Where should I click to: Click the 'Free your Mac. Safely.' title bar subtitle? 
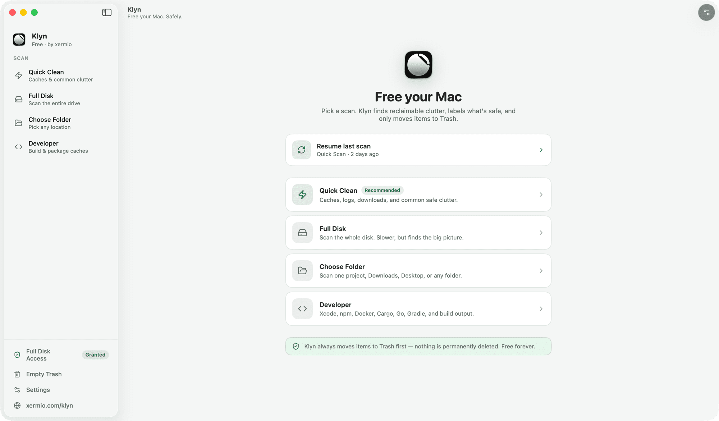(x=155, y=17)
